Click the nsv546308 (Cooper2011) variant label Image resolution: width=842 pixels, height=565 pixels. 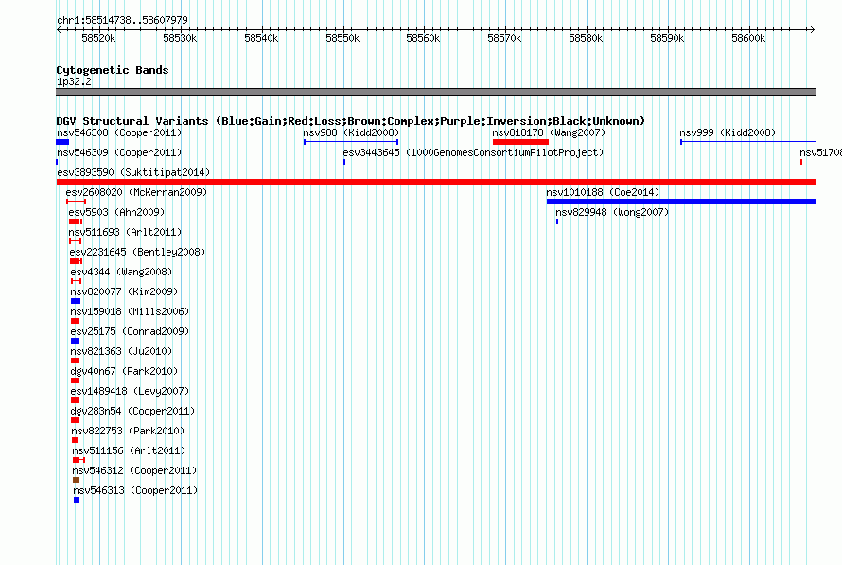119,132
